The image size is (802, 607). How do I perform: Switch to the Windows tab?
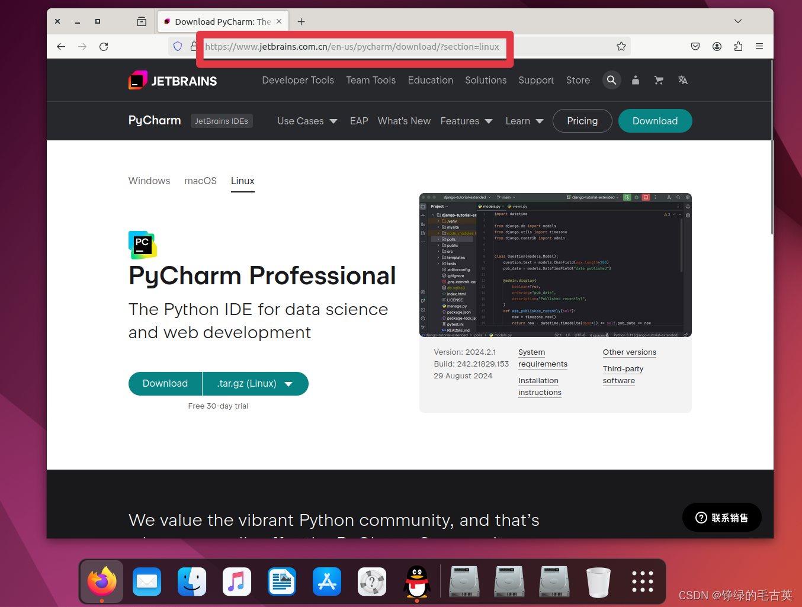click(x=149, y=181)
